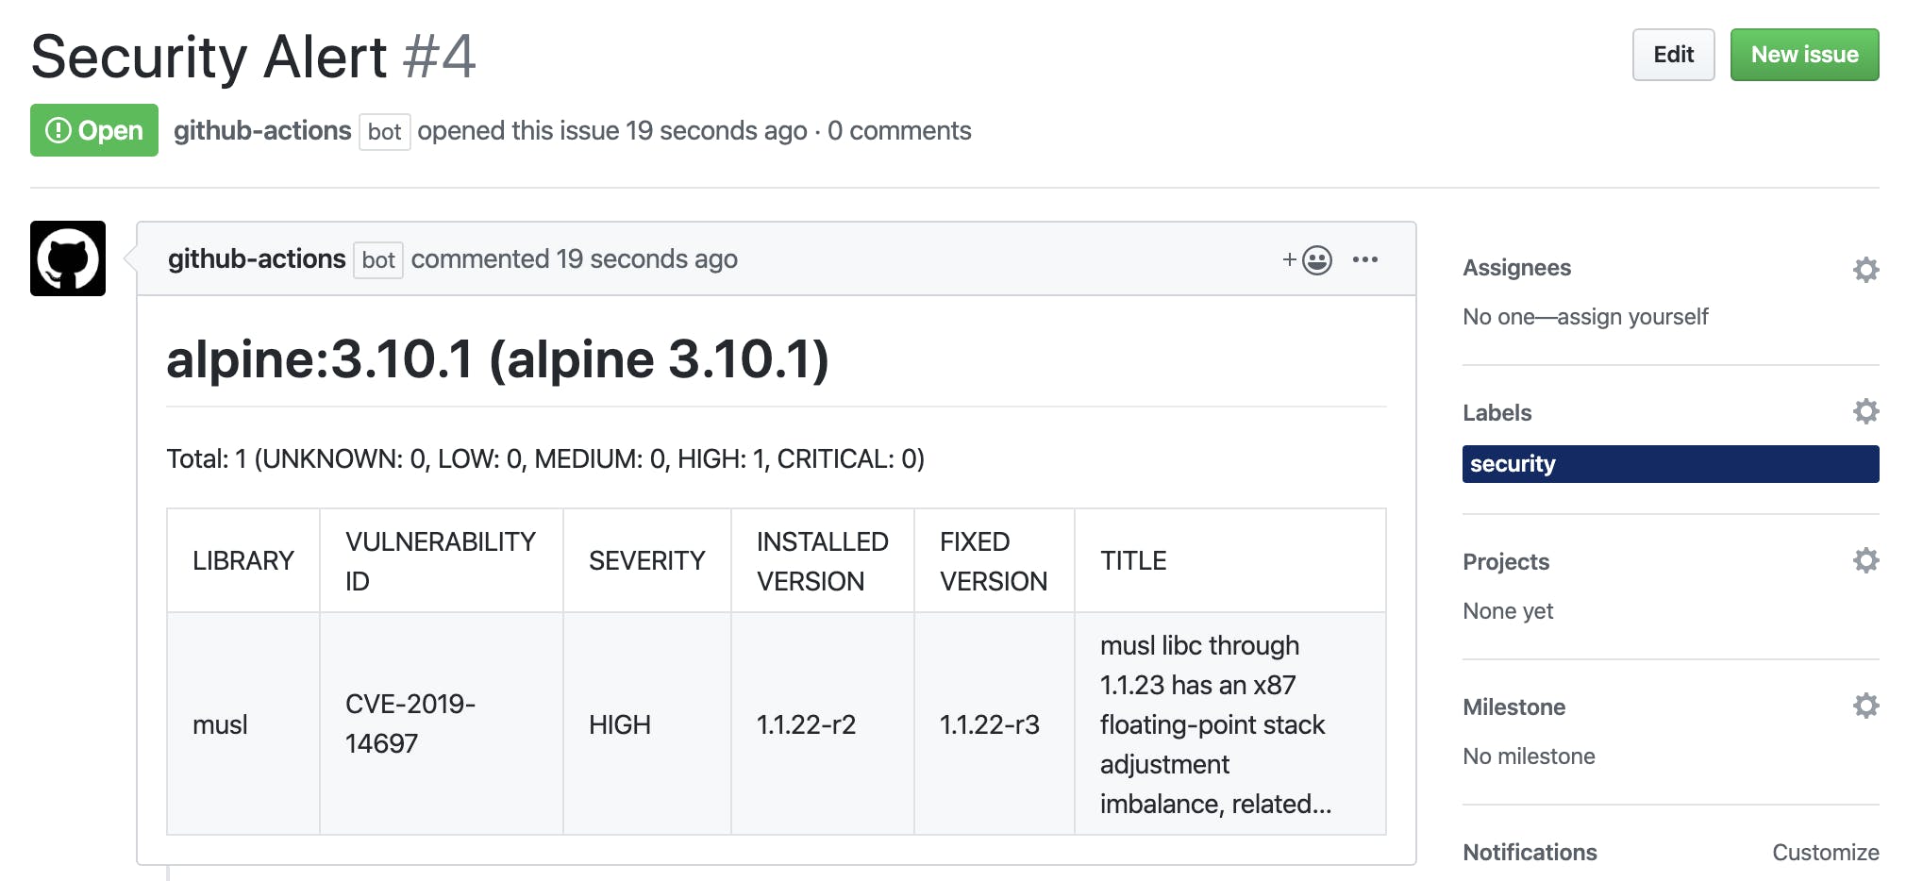
Task: Open github-actions author link in issue header
Action: tap(262, 130)
